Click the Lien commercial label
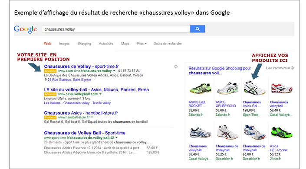This screenshot has height=169, width=306. pyautogui.click(x=278, y=68)
